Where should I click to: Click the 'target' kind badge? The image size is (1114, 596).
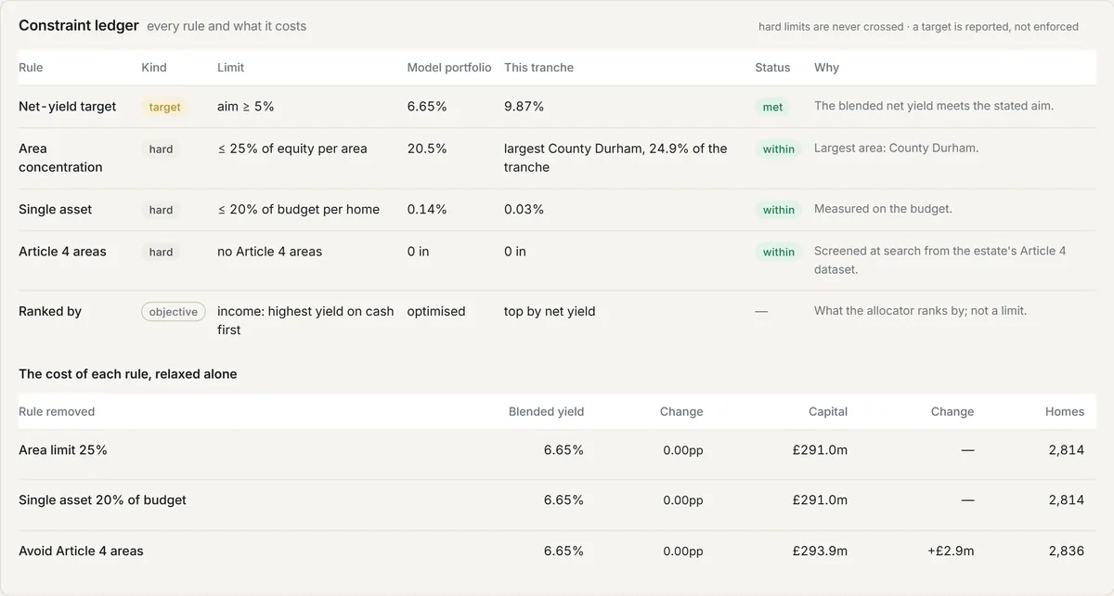[164, 107]
